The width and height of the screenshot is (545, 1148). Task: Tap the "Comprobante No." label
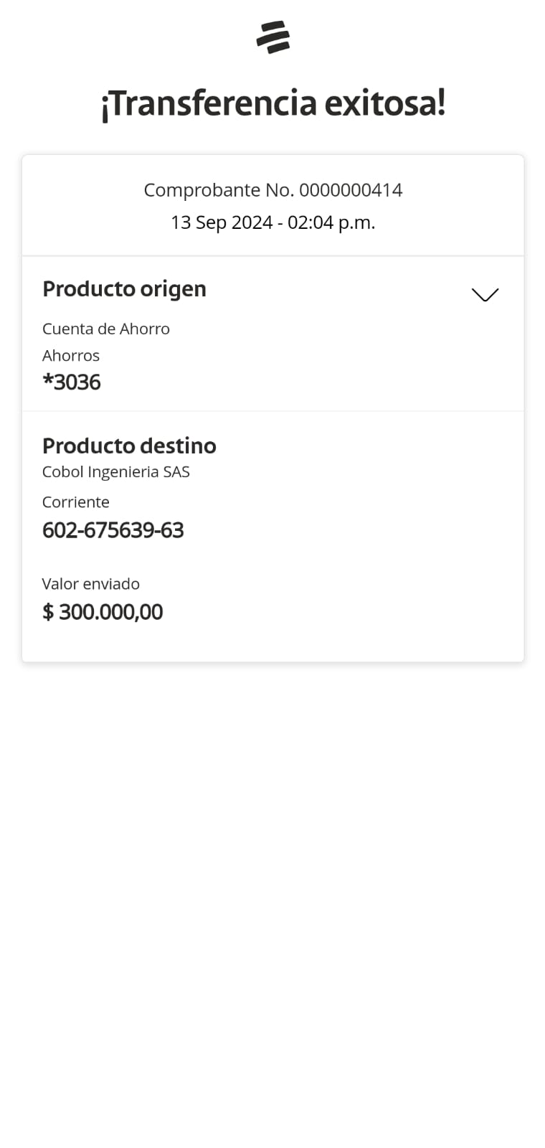click(218, 190)
